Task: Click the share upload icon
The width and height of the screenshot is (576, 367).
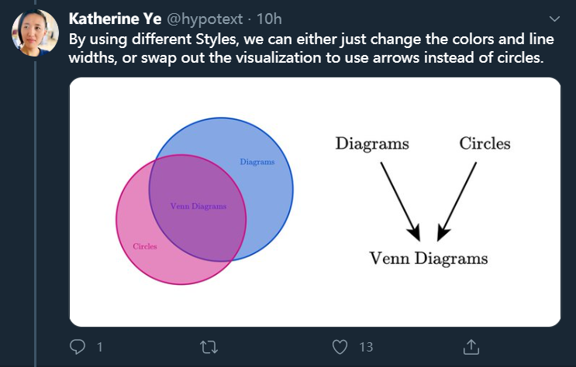Action: point(471,347)
